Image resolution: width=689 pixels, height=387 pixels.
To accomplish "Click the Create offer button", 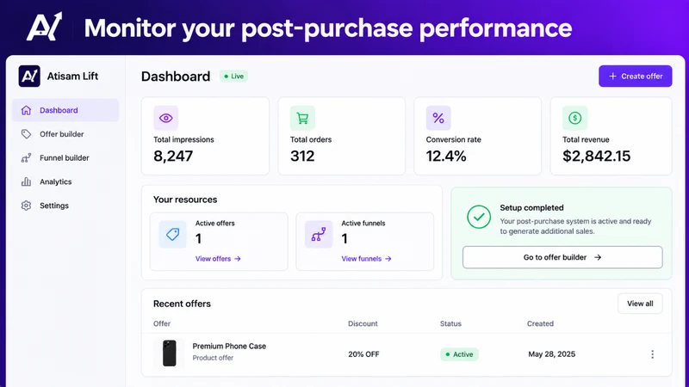I will click(635, 77).
